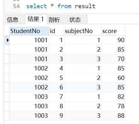Viewport: 139px width, 124px height.
Task: Select StudentNo cell in row with id 5
Action: (x=29, y=78)
